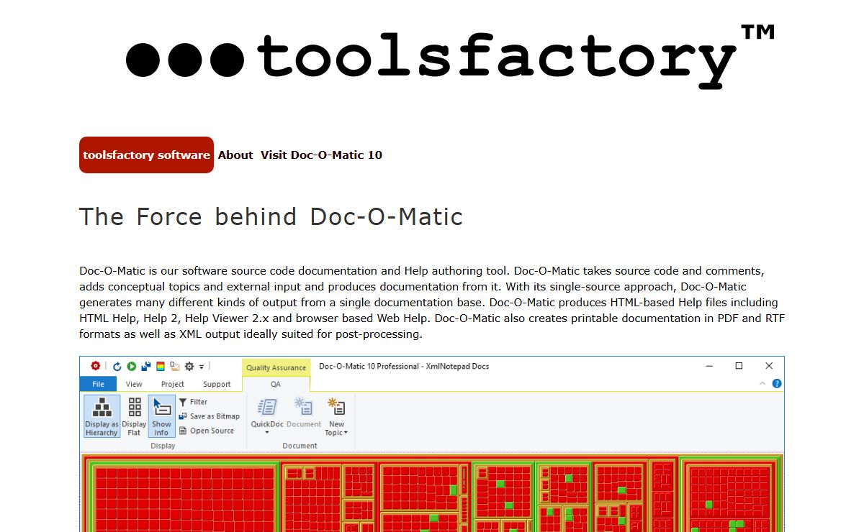The width and height of the screenshot is (864, 532).
Task: Click the dark gear settings icon
Action: tap(189, 366)
